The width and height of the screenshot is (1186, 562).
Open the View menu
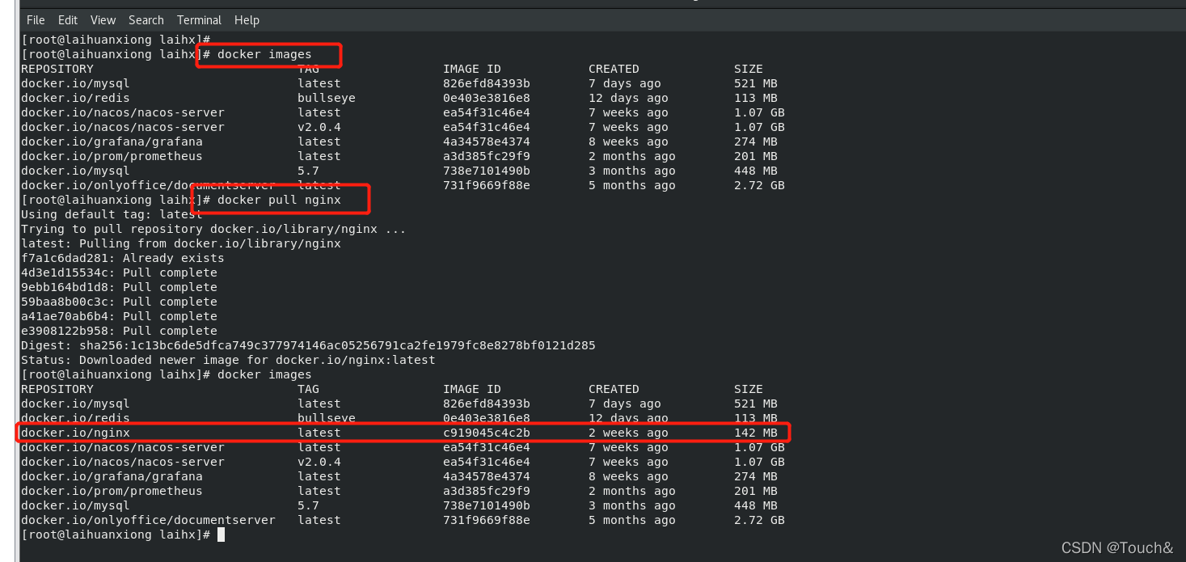(x=103, y=20)
